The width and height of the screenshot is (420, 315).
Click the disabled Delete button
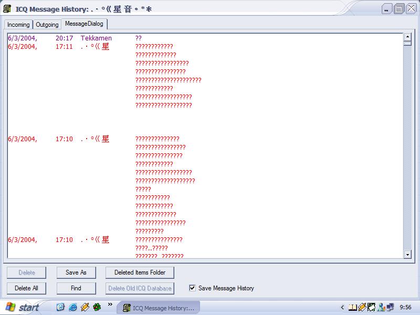[27, 272]
